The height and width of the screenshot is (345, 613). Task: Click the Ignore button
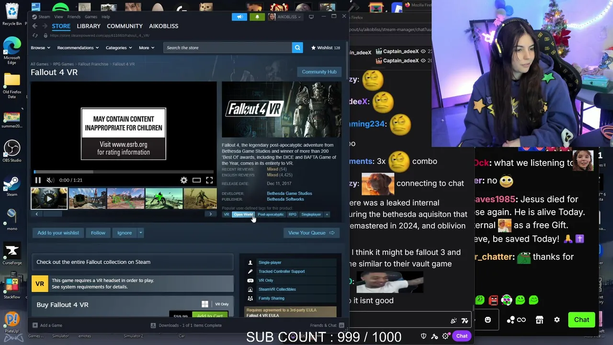125,233
